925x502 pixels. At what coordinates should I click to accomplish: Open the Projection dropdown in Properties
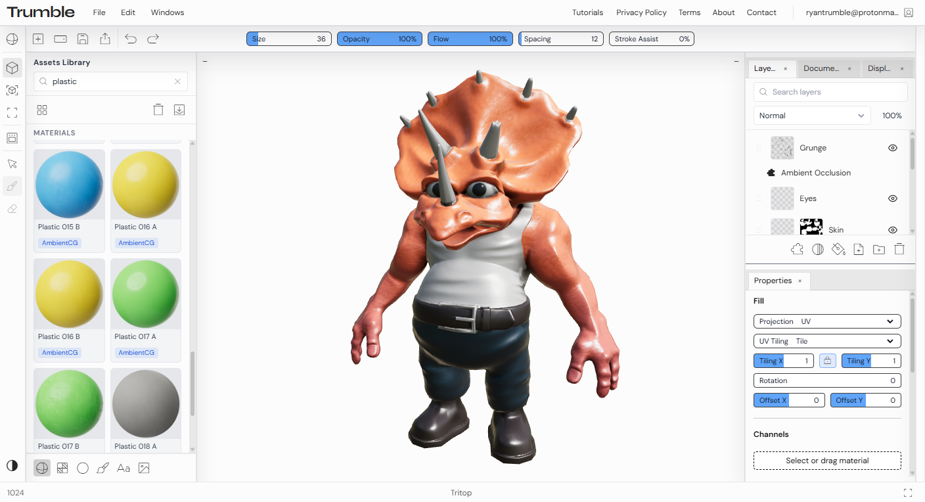[827, 321]
